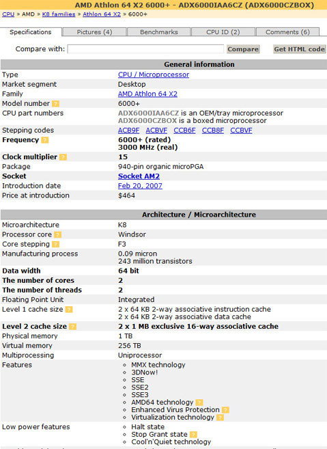Click help icon next to Level 2 cache size

[x=73, y=327]
